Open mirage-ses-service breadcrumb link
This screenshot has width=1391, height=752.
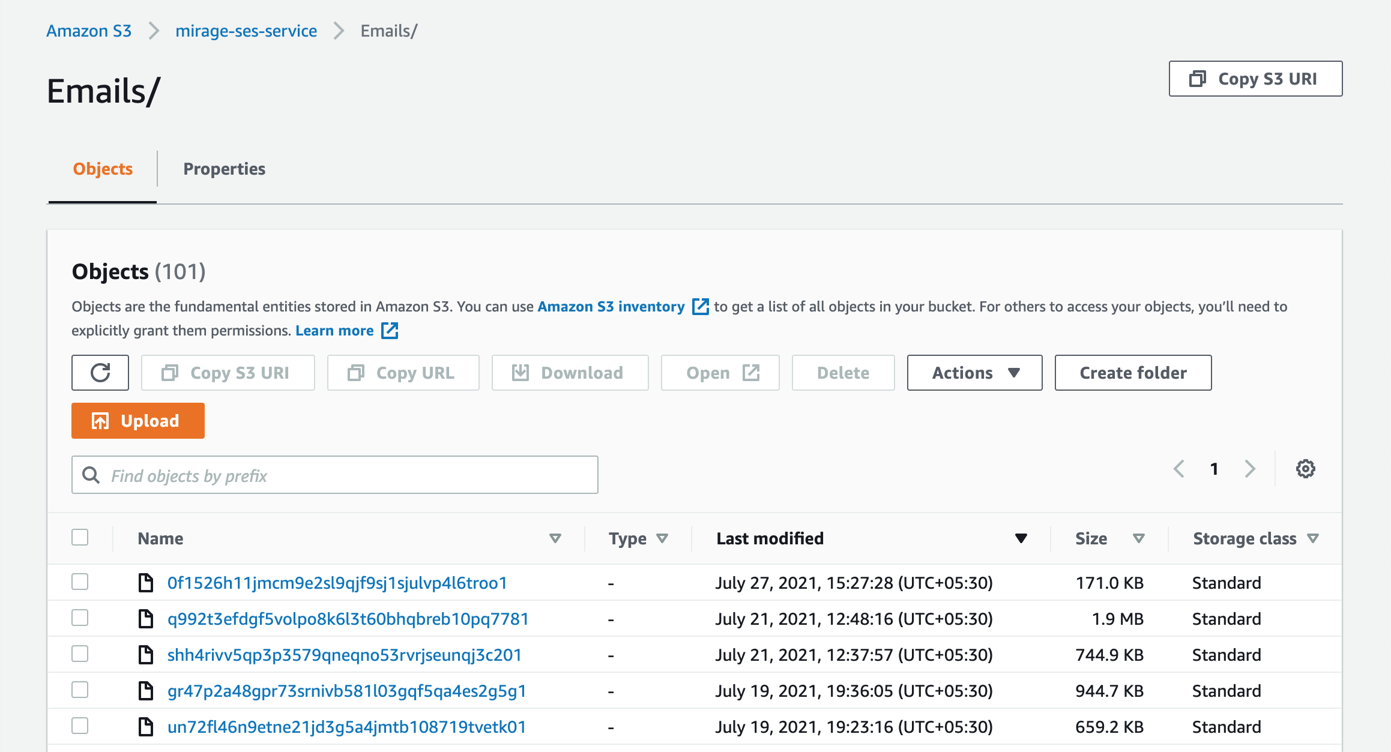(246, 31)
